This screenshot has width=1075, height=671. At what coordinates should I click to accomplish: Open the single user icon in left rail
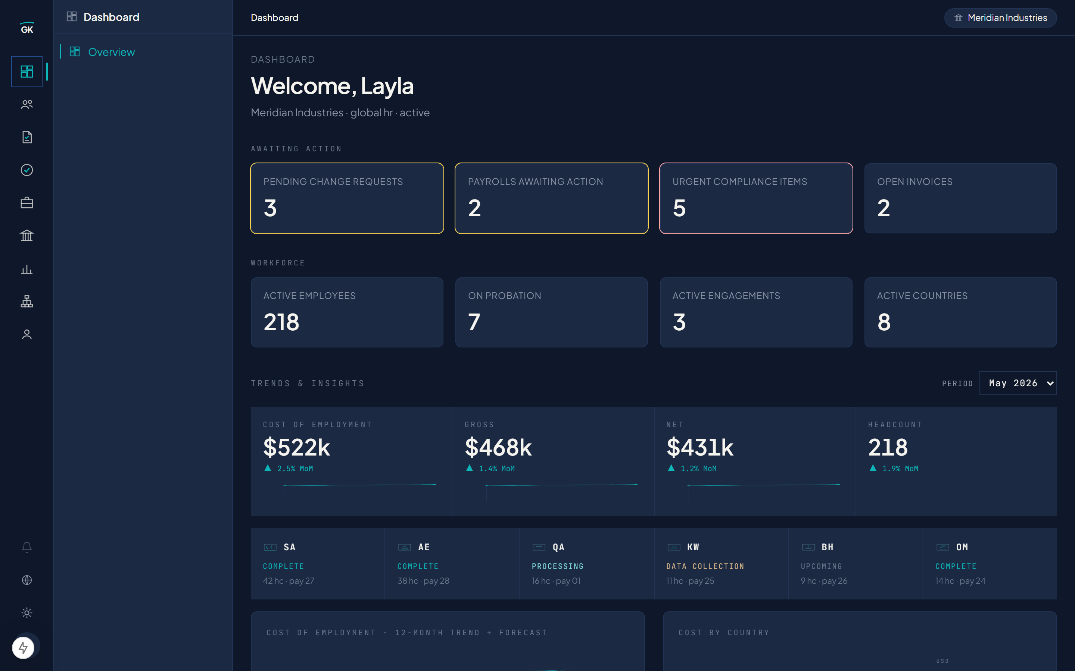(27, 334)
